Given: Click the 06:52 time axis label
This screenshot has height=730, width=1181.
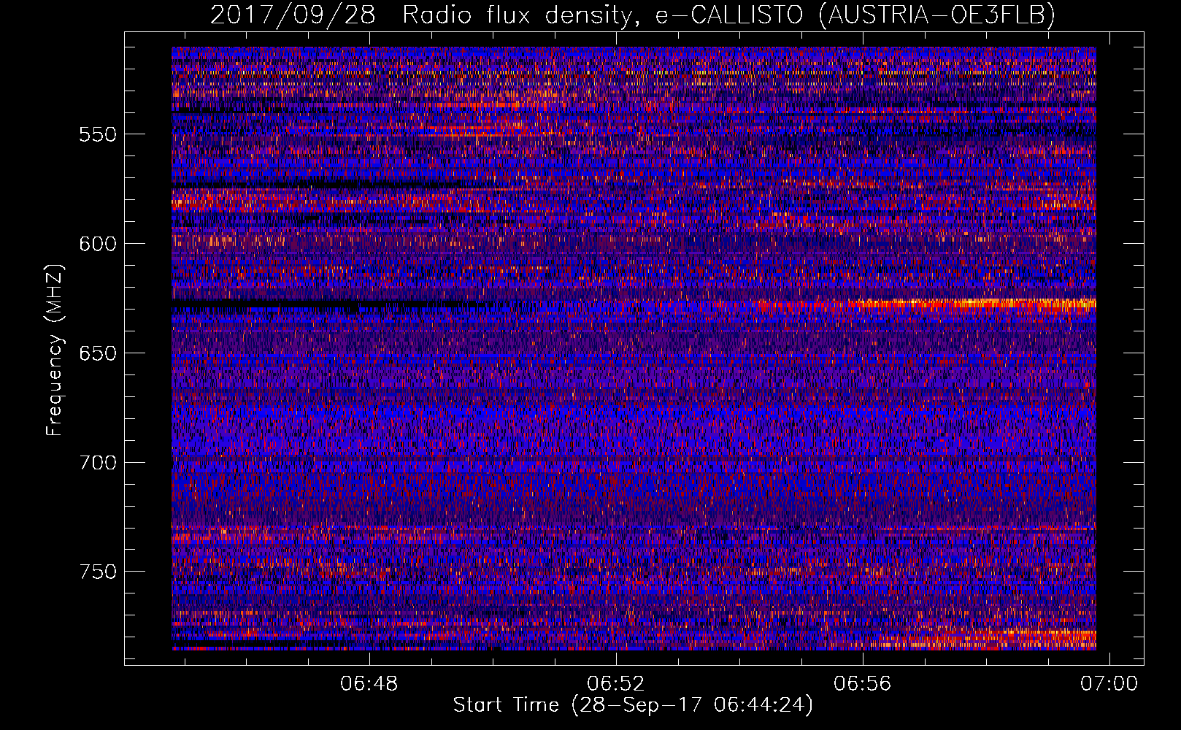Looking at the screenshot, I should 616,684.
